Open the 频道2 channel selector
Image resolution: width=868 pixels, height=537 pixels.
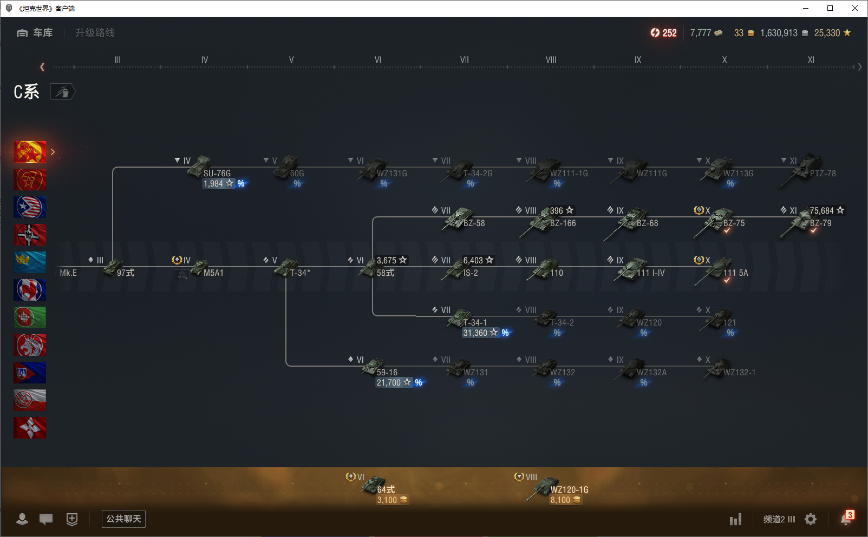[779, 519]
